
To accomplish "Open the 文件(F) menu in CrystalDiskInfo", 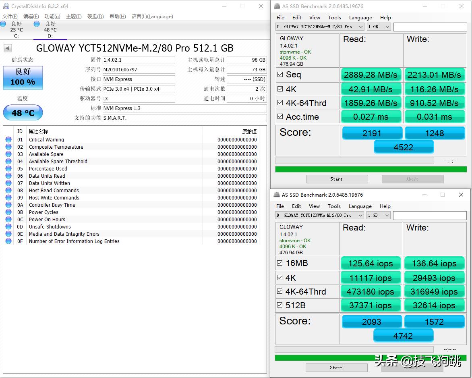I will pos(10,16).
